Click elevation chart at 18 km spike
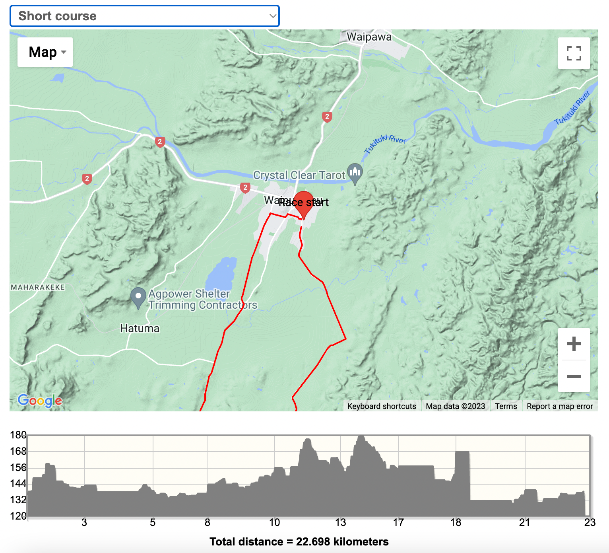Image resolution: width=609 pixels, height=553 pixels. tap(462, 454)
